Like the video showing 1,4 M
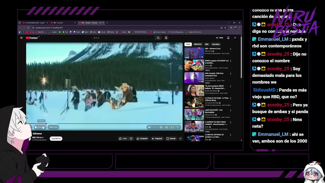Screen dimensions: 325x183 click(123, 139)
